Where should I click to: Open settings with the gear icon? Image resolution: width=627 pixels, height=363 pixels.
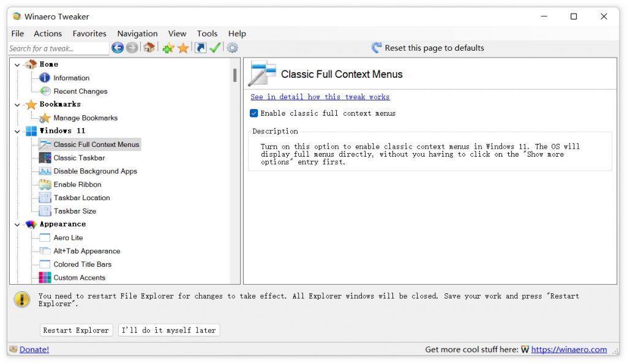pos(232,48)
